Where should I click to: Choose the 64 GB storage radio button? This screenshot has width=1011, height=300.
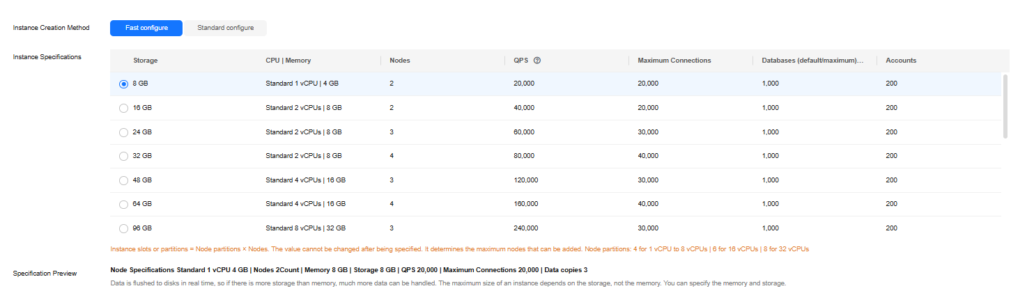point(124,204)
